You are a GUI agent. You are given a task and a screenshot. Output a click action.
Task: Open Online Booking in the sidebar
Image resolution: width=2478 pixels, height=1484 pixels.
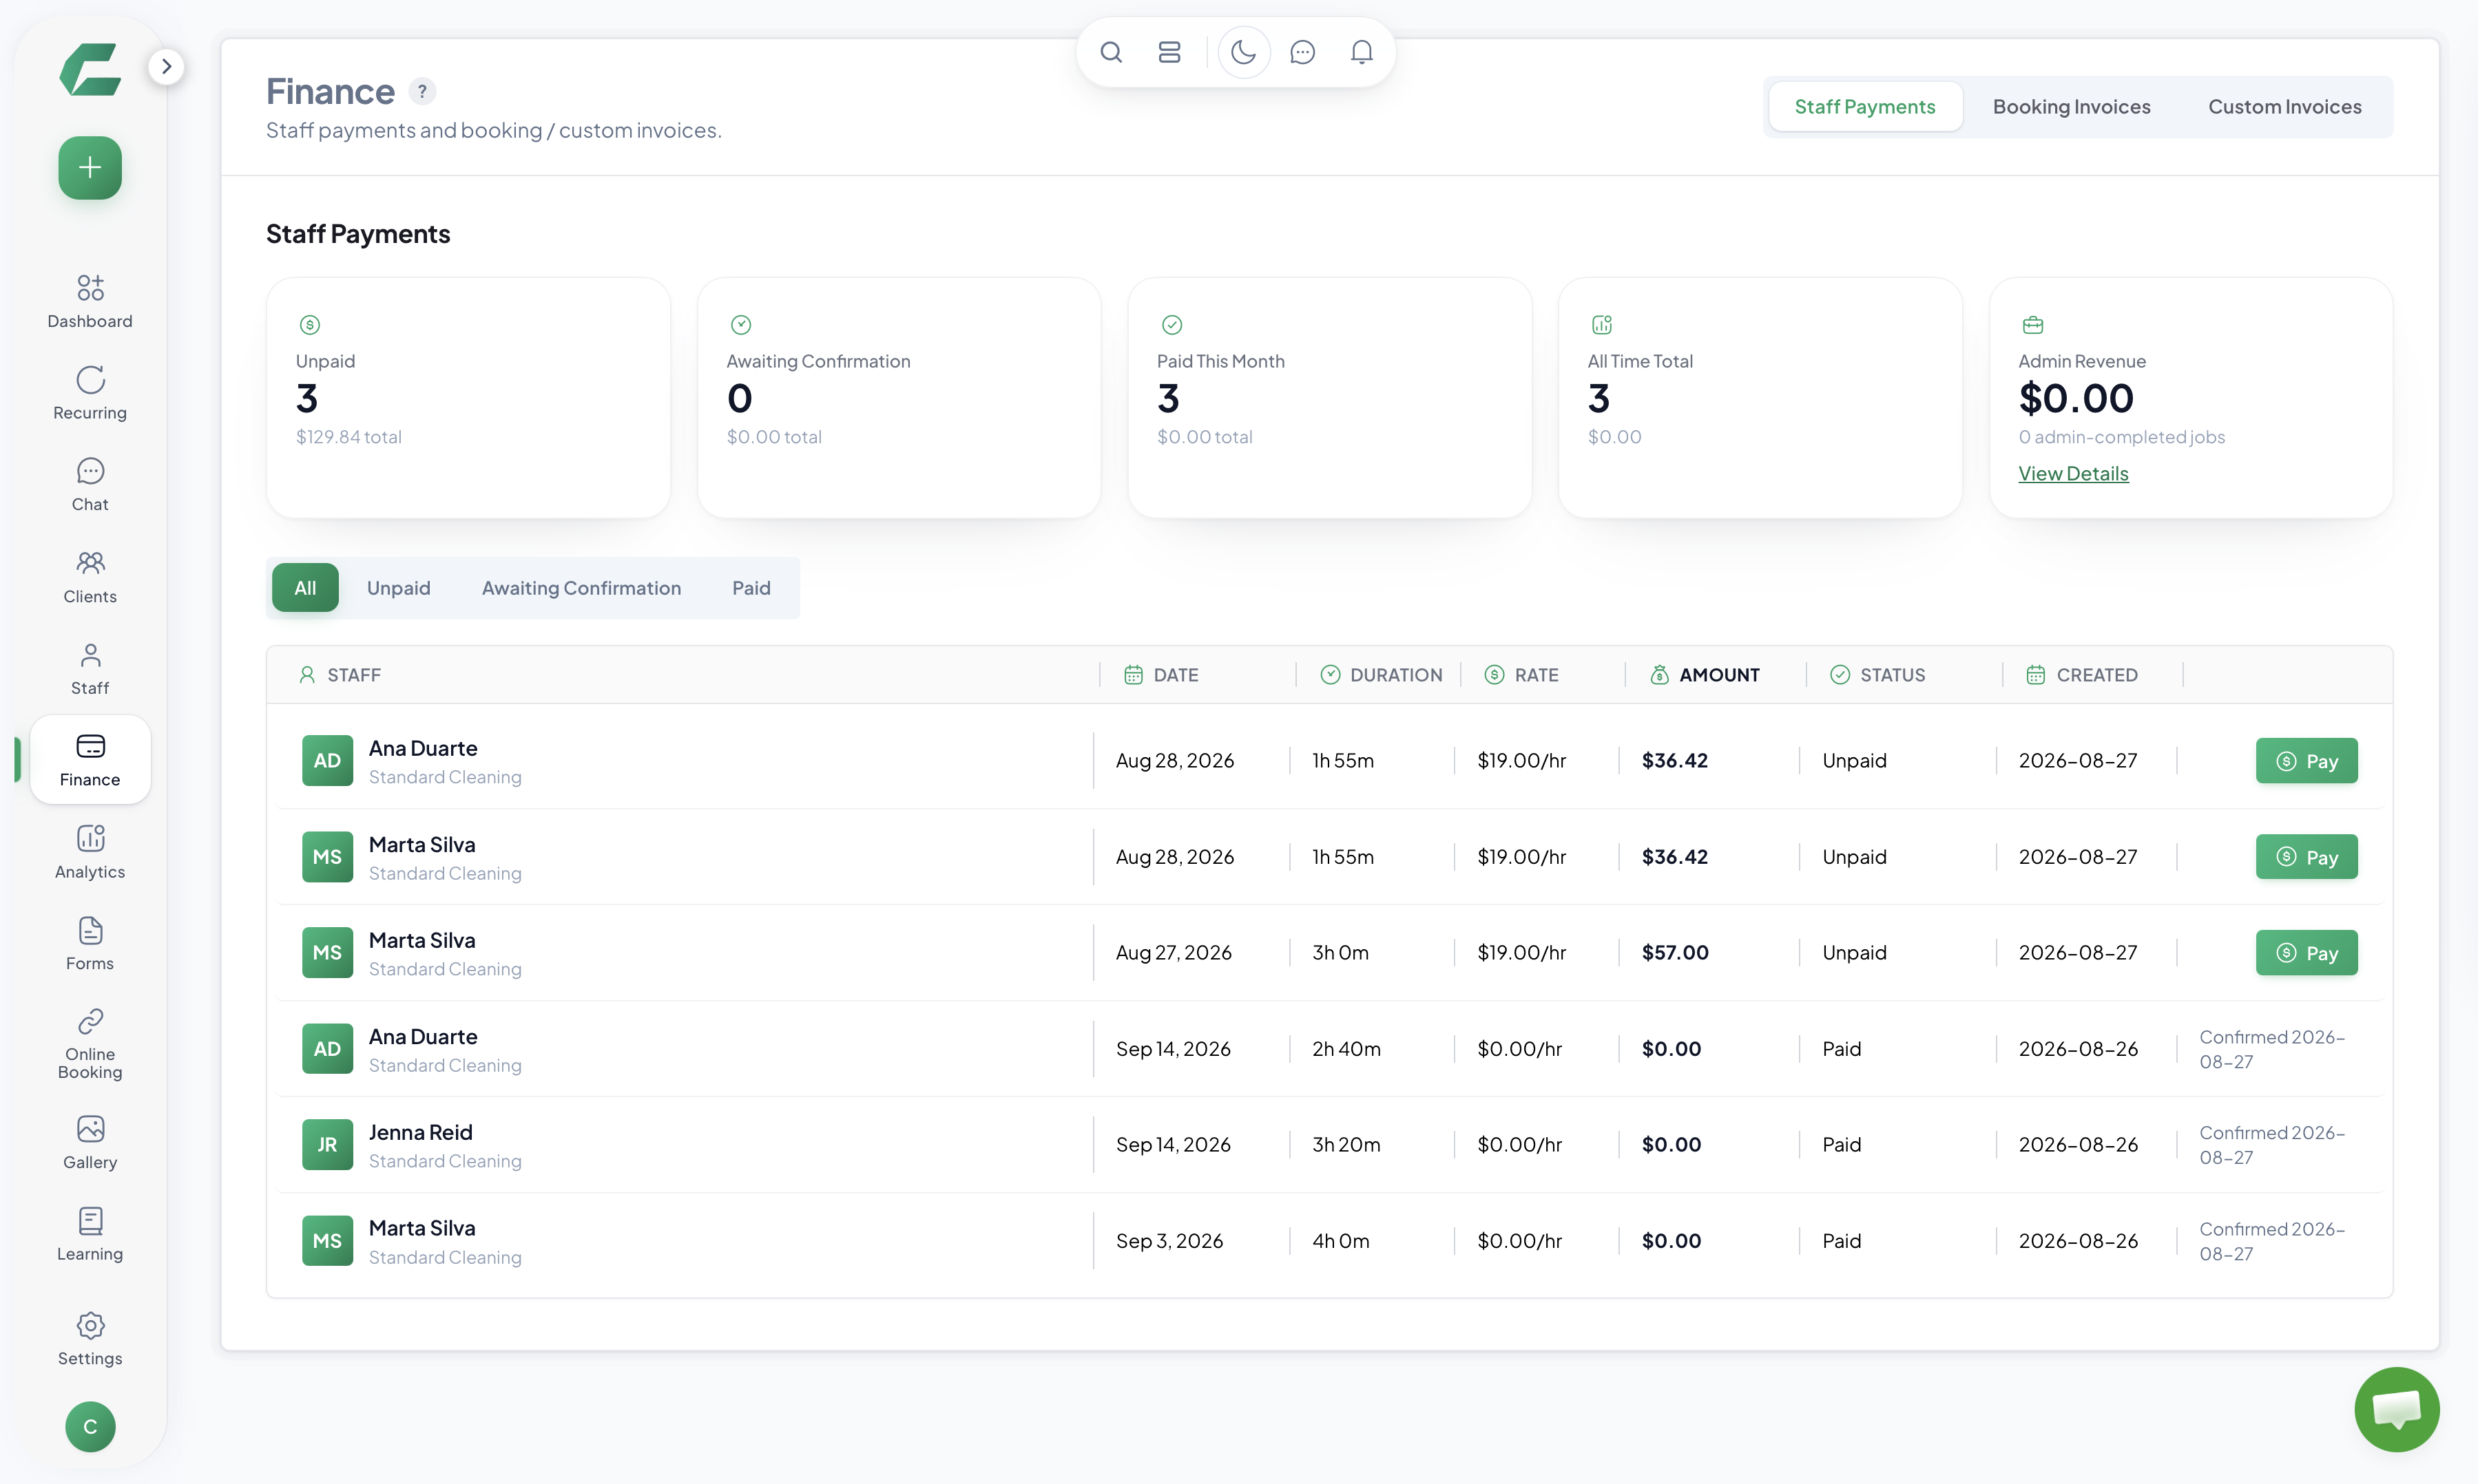[x=90, y=1044]
